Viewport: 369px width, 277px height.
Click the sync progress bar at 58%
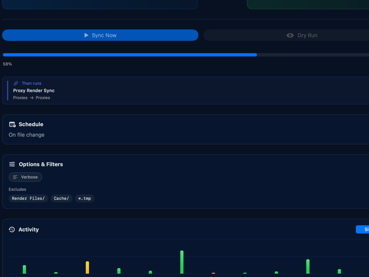pyautogui.click(x=186, y=55)
